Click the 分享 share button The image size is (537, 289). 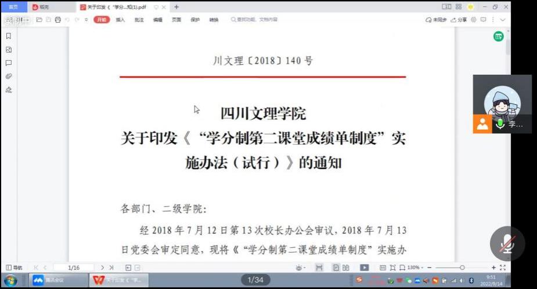[459, 20]
